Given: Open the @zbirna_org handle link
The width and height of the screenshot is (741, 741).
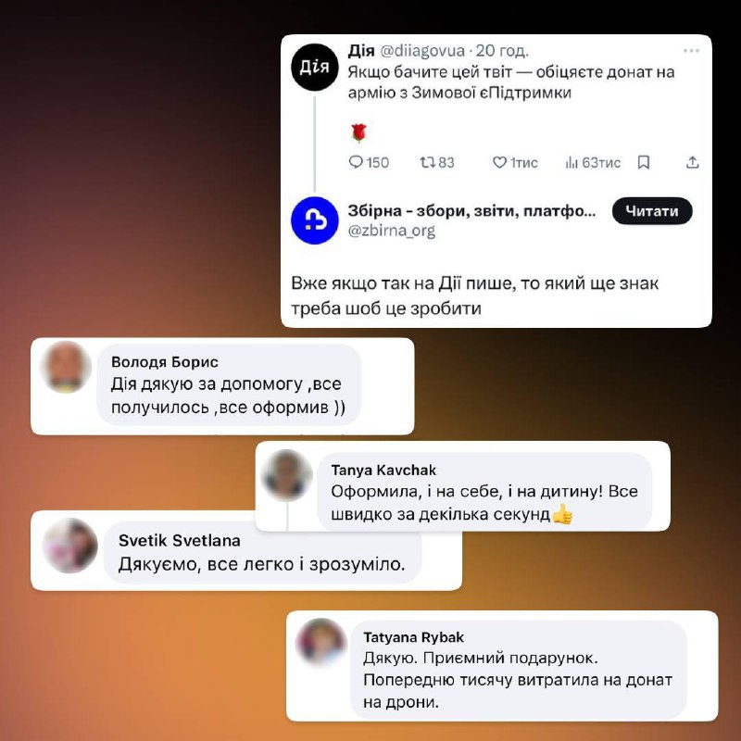Looking at the screenshot, I should 391,231.
